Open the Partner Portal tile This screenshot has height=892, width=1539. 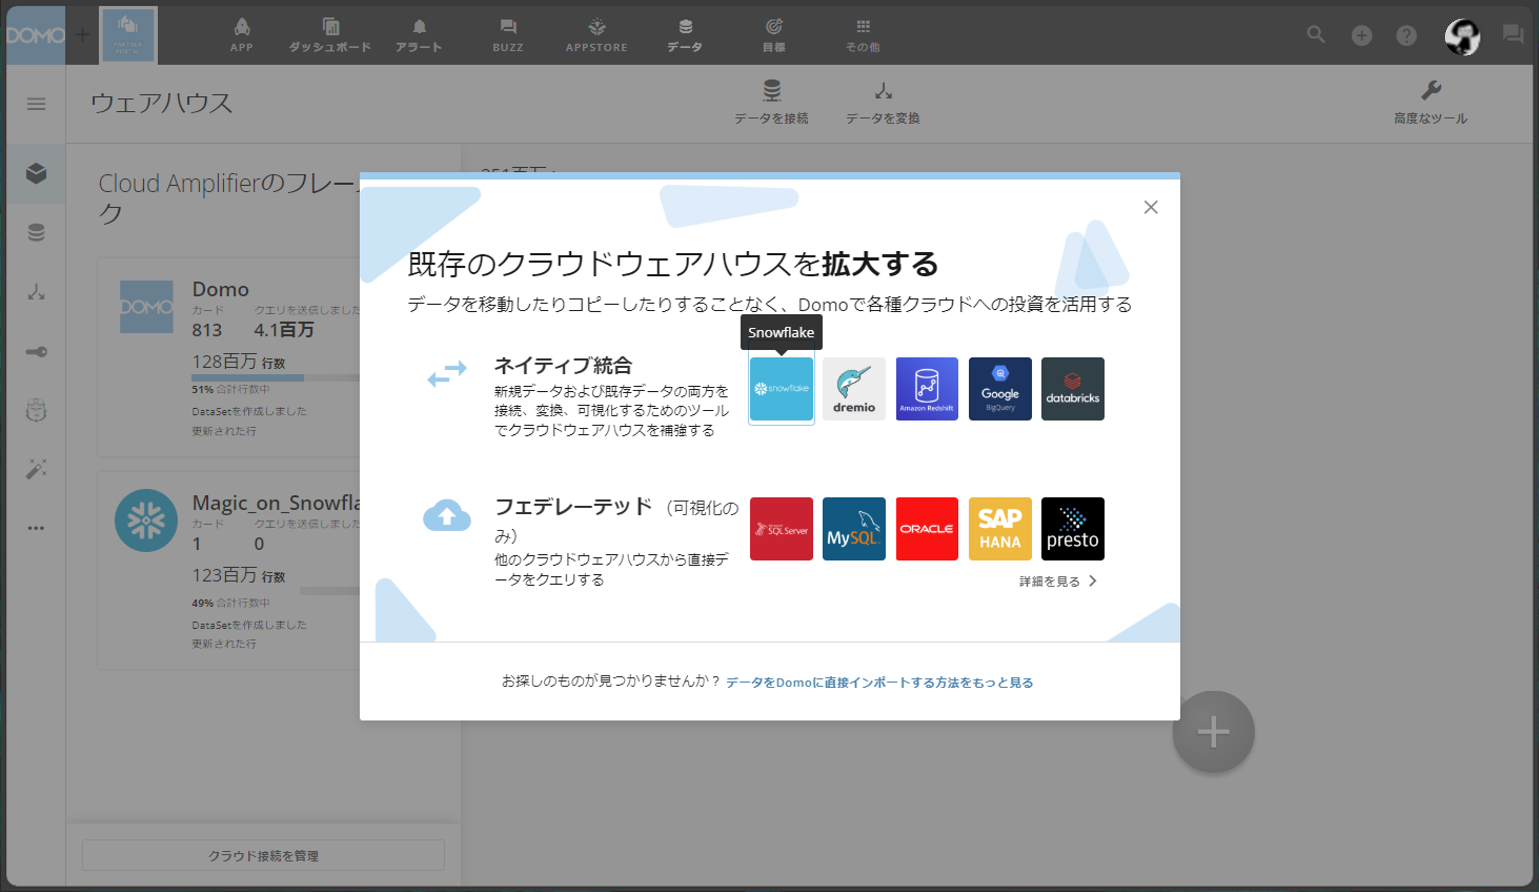128,35
